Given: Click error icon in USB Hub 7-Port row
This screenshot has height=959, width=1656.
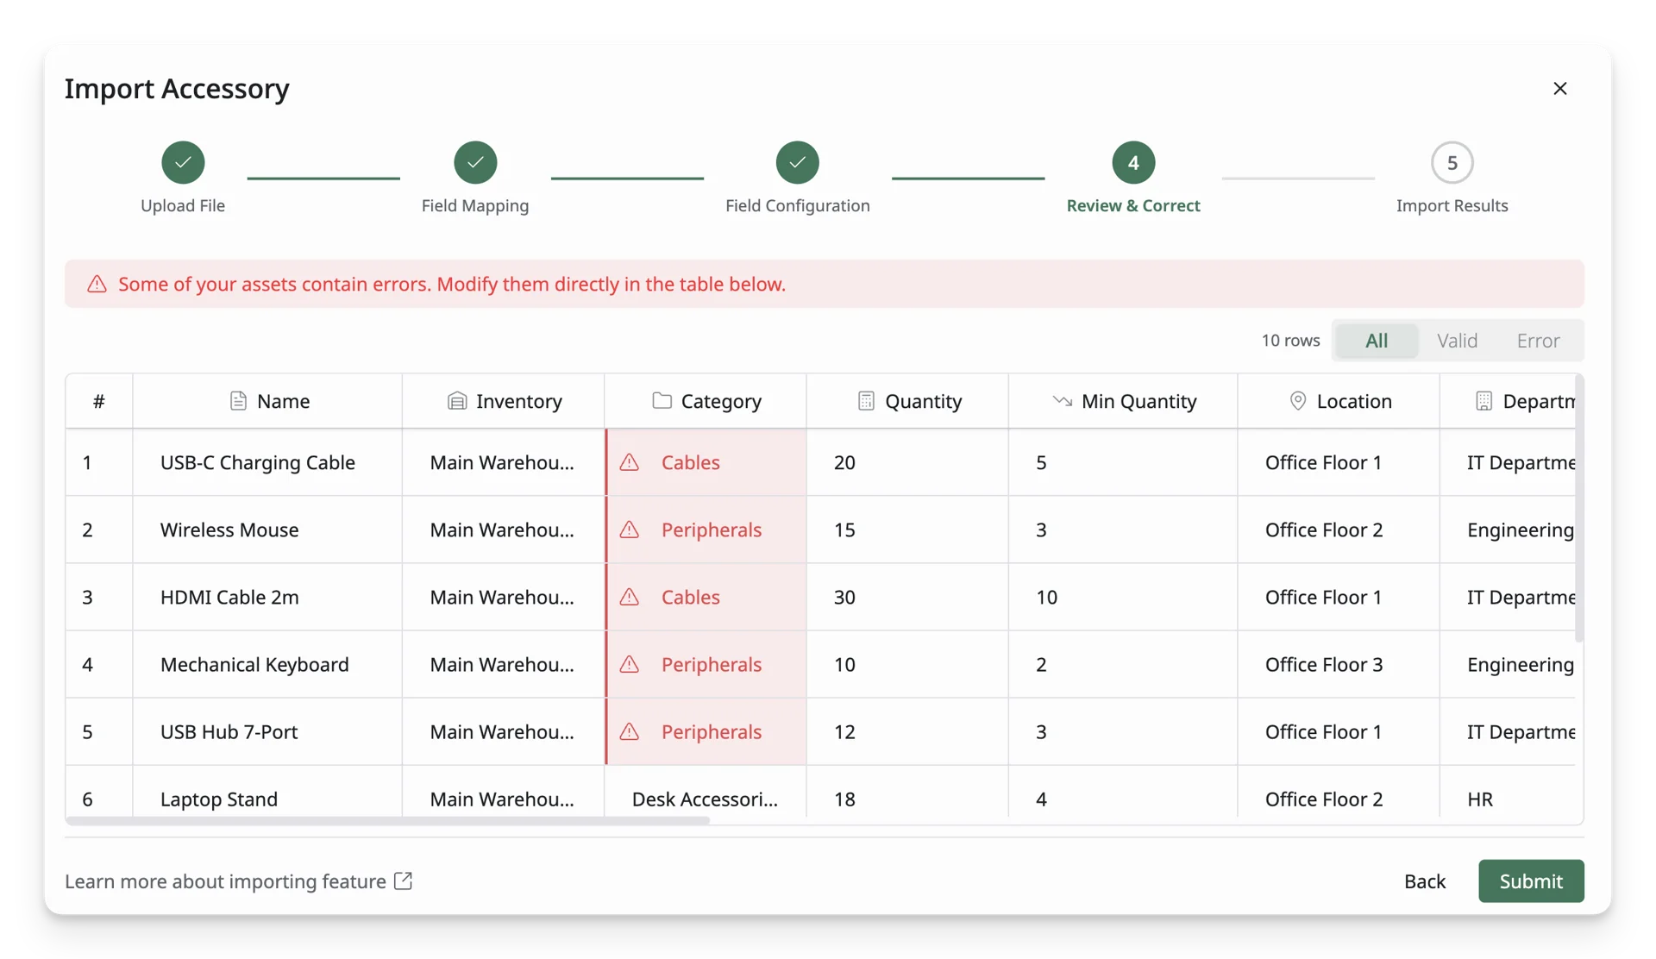Looking at the screenshot, I should 630,731.
